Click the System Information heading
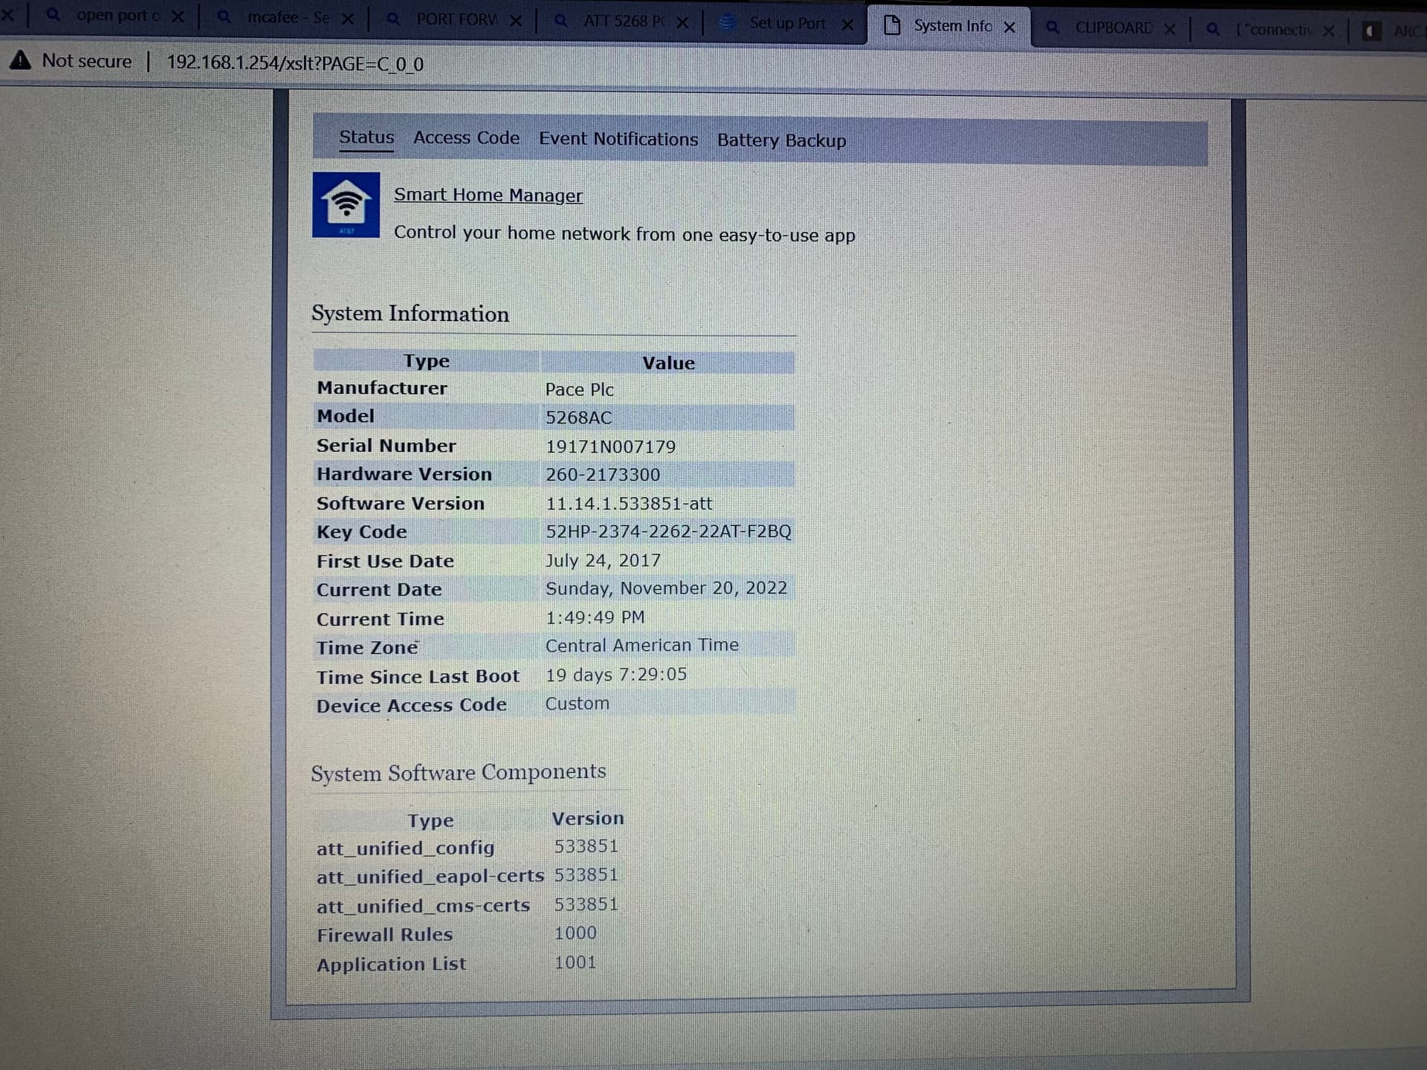The image size is (1427, 1070). [410, 314]
